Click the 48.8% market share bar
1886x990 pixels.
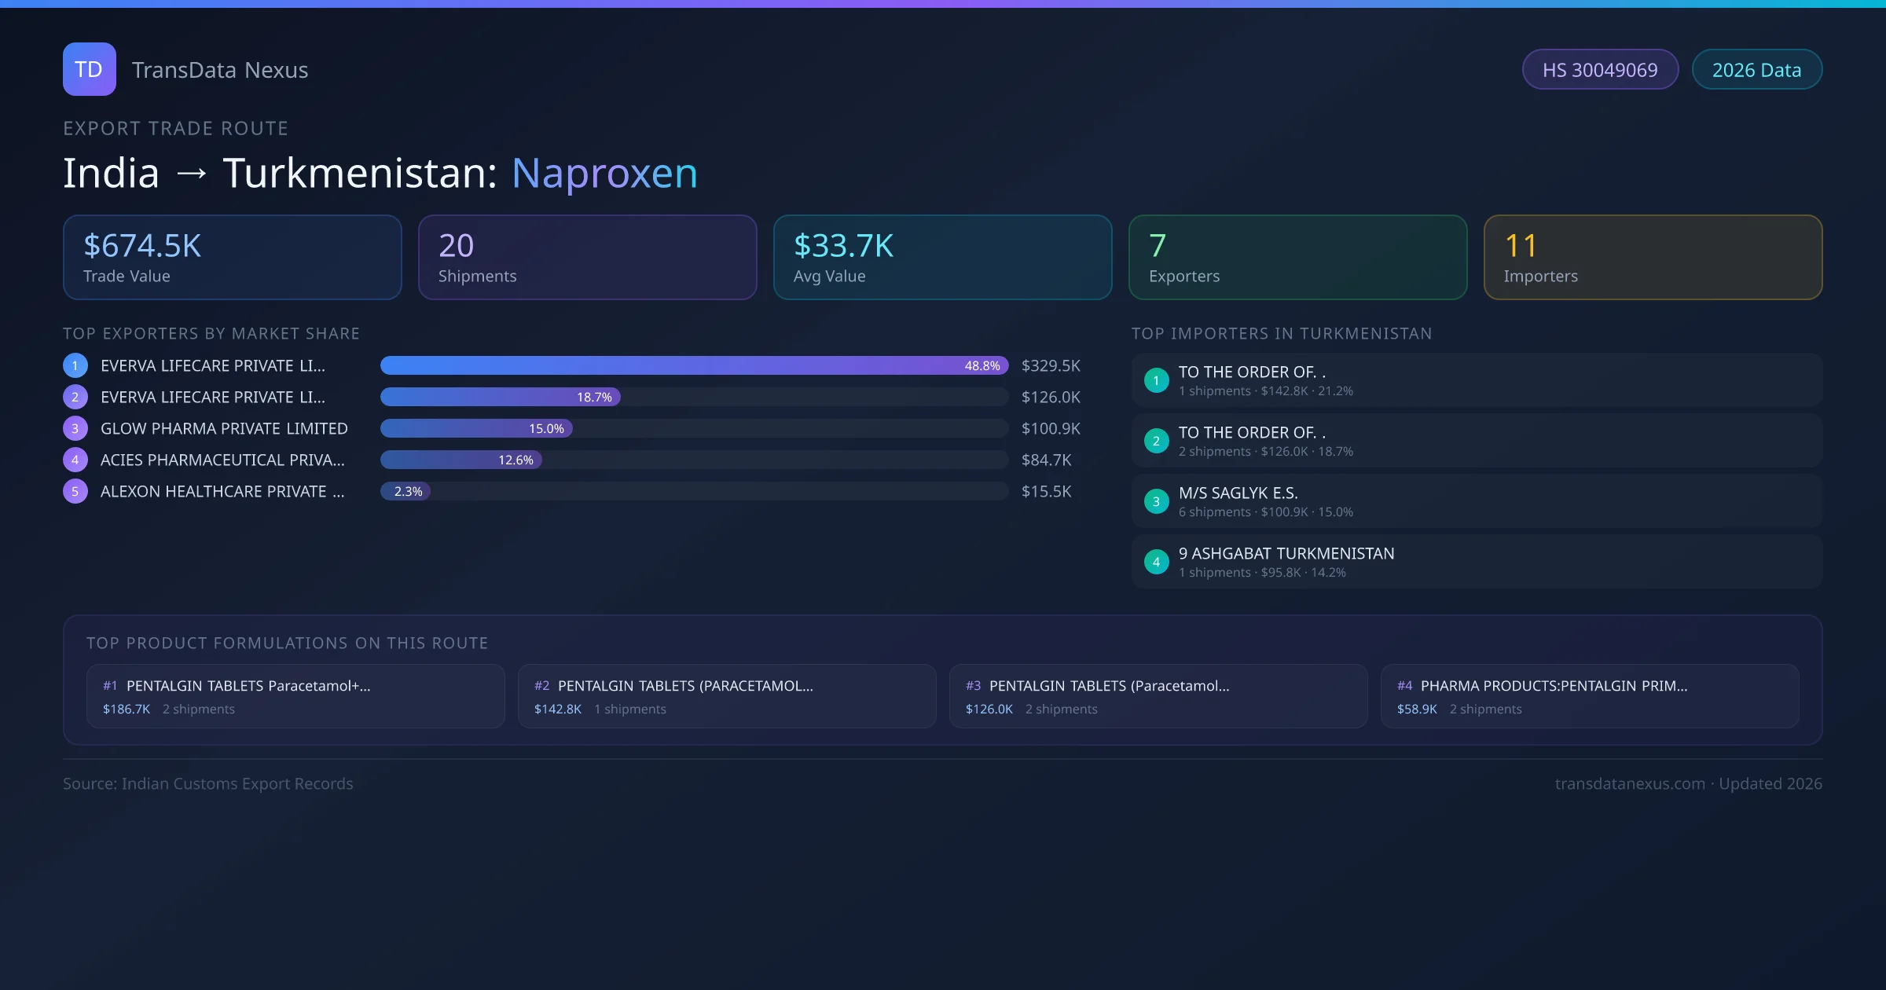coord(693,365)
